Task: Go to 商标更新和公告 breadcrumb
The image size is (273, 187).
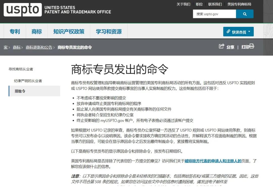Action: pyautogui.click(x=39, y=47)
